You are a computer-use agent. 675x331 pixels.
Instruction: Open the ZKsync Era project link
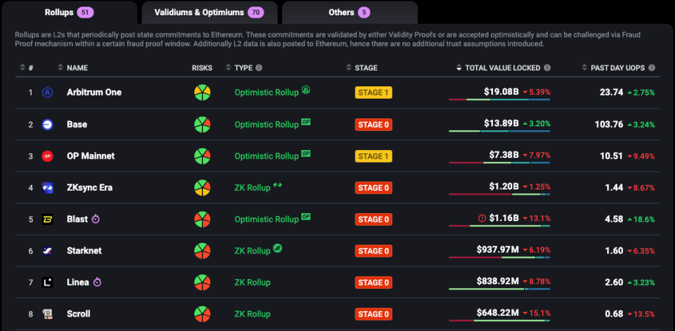tap(90, 188)
